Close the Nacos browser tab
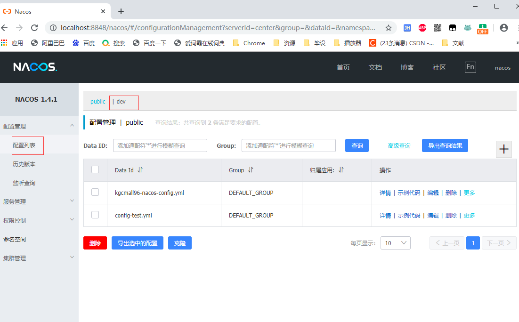519x322 pixels. [103, 11]
